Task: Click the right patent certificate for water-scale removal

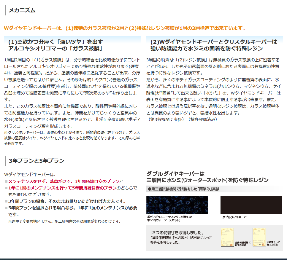Action: pos(259,237)
